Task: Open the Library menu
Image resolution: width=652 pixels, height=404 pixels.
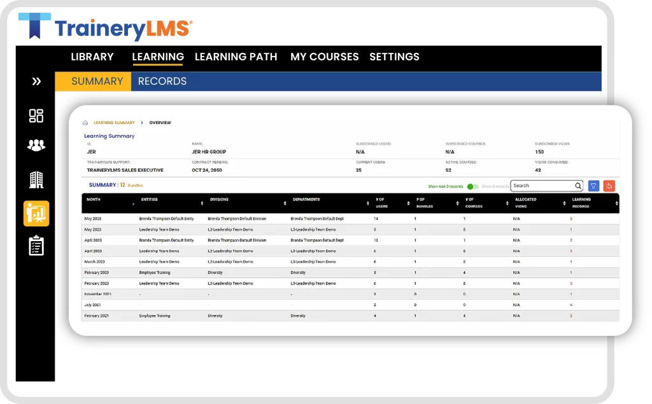Action: click(x=92, y=57)
